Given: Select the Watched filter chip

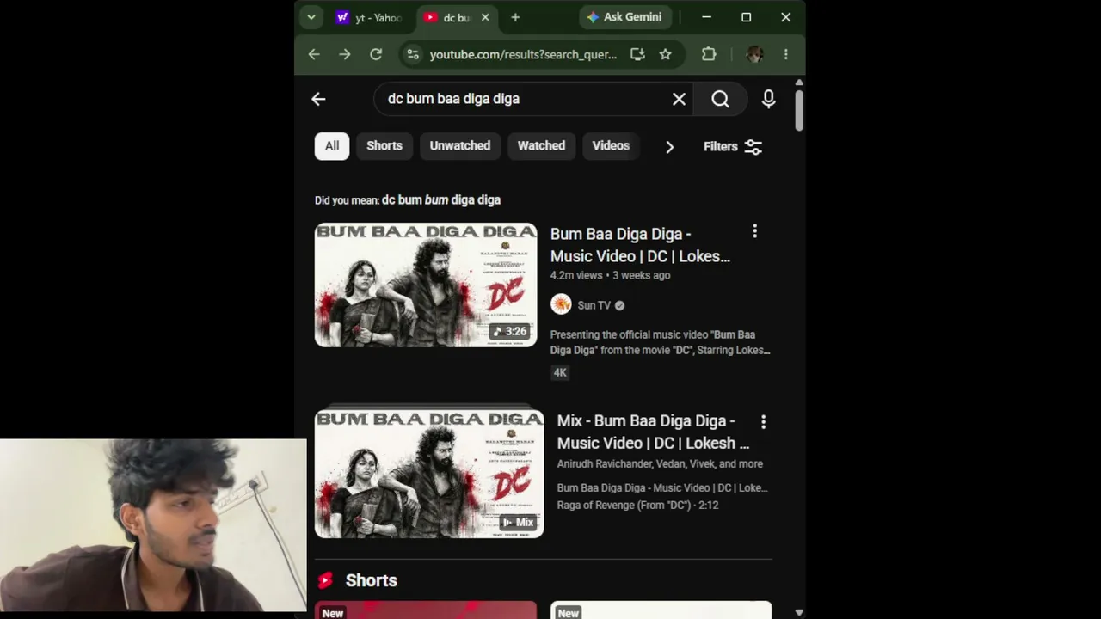Looking at the screenshot, I should tap(541, 146).
